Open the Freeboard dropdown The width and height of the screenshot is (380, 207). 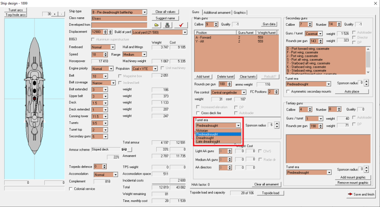112,47
